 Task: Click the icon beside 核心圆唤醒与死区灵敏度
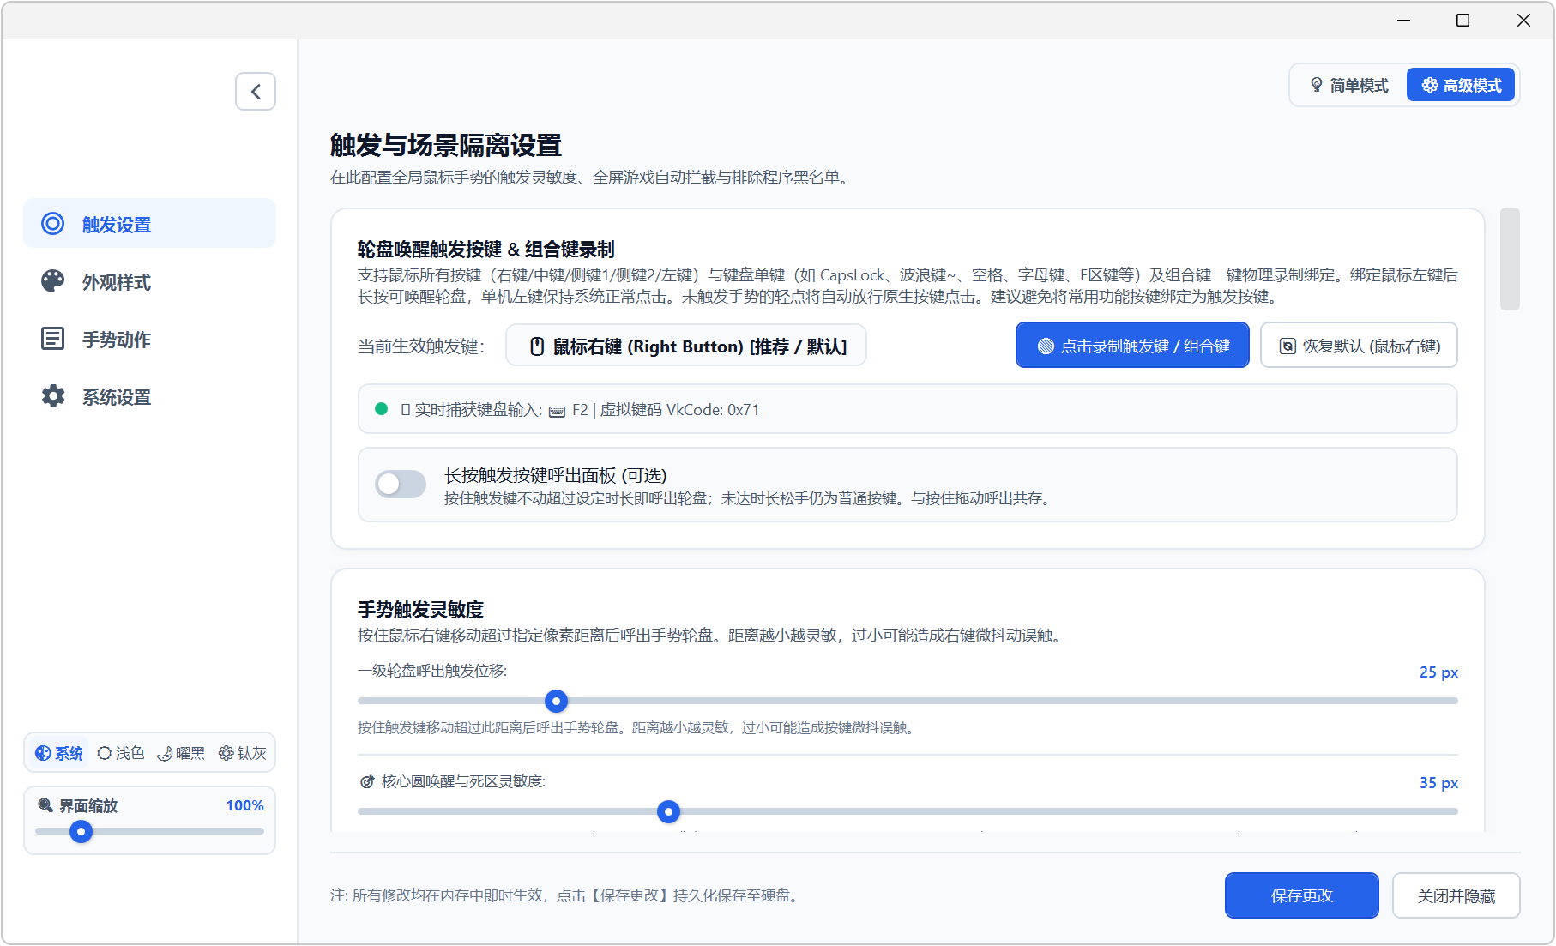point(366,781)
